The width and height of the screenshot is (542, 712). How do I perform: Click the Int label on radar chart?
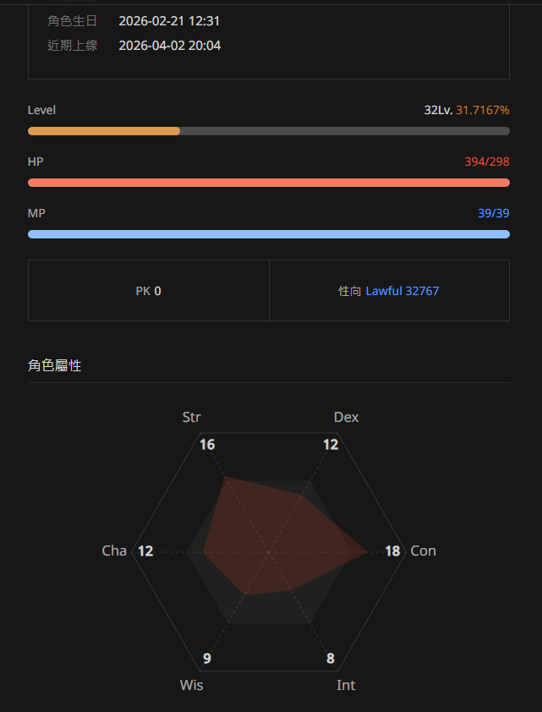coord(346,685)
